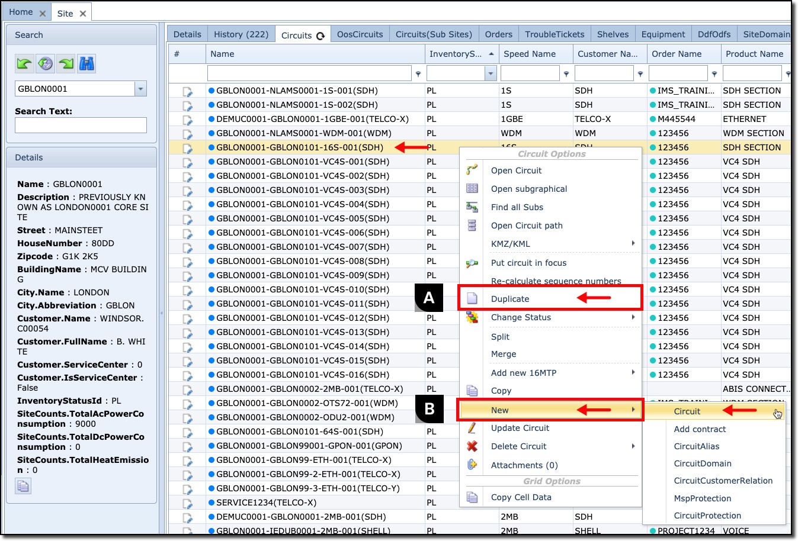Click the green forward arrow search icon
Screen dimensions: 798x541
tap(66, 63)
